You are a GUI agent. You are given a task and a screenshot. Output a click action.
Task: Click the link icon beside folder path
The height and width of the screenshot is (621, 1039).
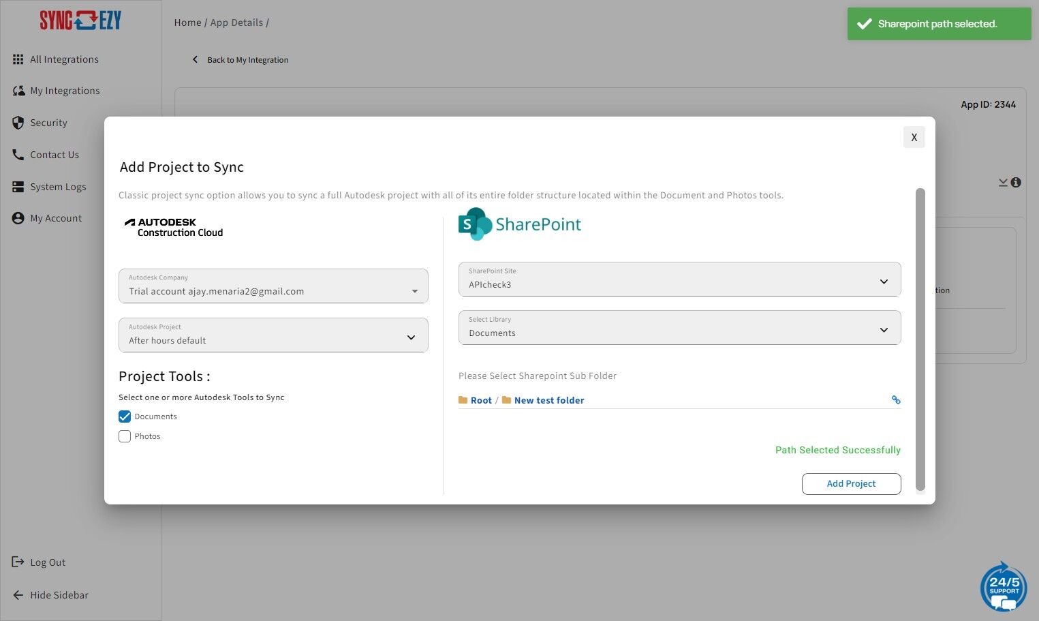[896, 400]
